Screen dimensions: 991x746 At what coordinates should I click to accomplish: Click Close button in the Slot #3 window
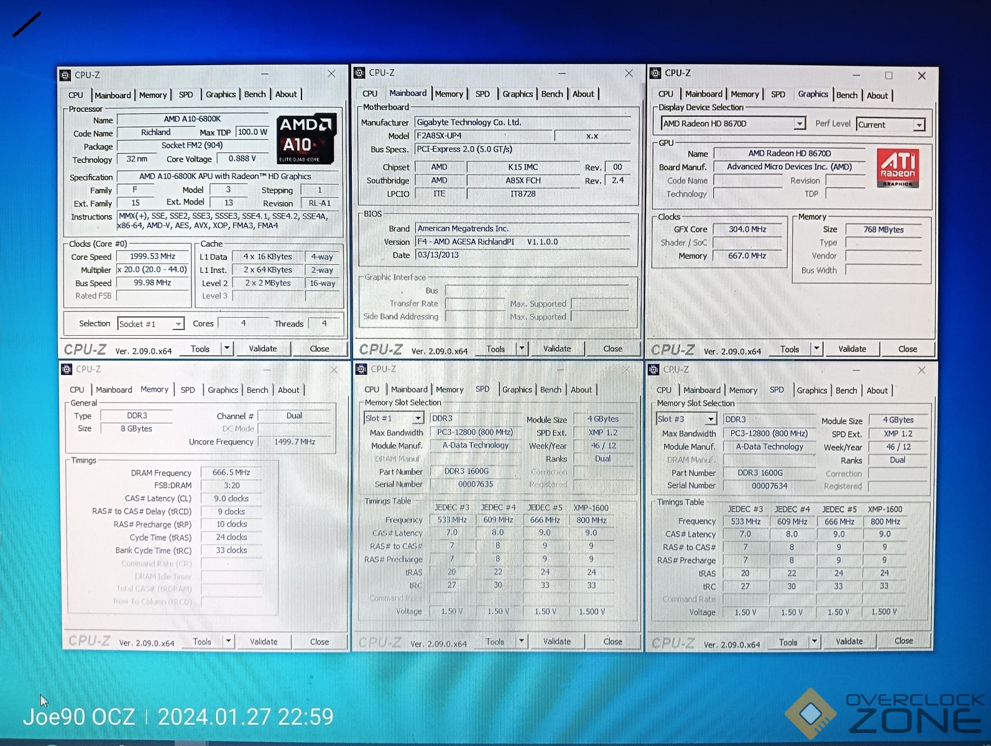pos(903,641)
